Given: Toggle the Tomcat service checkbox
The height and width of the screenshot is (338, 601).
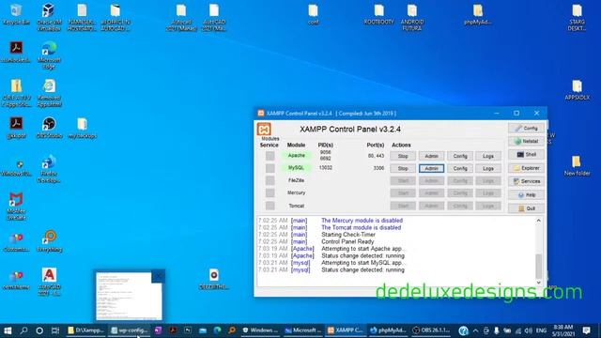Looking at the screenshot, I should point(270,206).
